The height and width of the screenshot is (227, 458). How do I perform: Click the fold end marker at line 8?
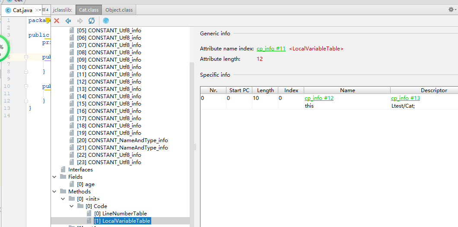click(26, 72)
